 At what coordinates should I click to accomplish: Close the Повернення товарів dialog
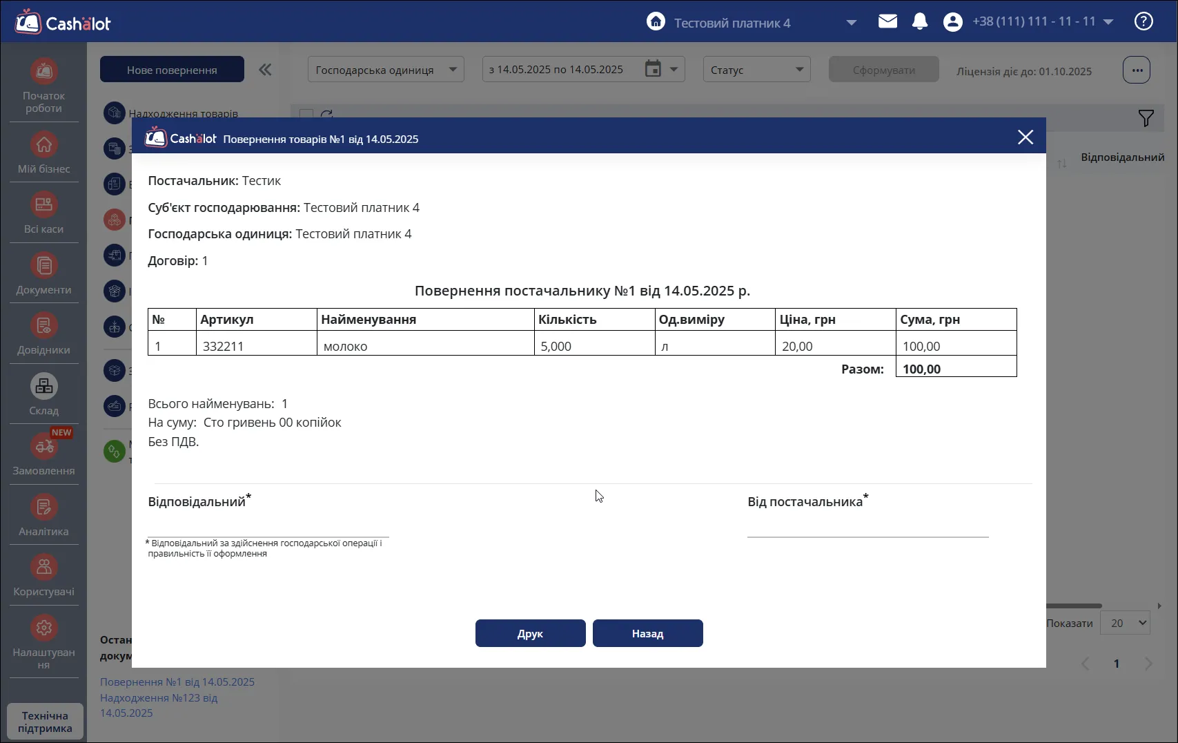click(1025, 137)
